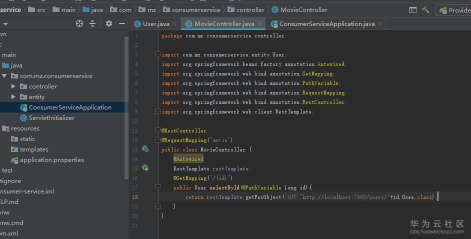This screenshot has width=471, height=239.
Task: Hide the project tool window with minus icon
Action: (x=121, y=23)
